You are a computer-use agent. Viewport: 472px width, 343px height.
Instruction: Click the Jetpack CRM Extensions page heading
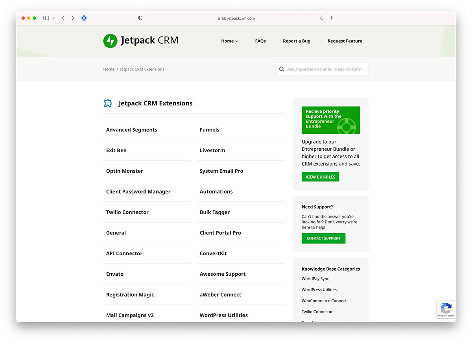coord(156,103)
